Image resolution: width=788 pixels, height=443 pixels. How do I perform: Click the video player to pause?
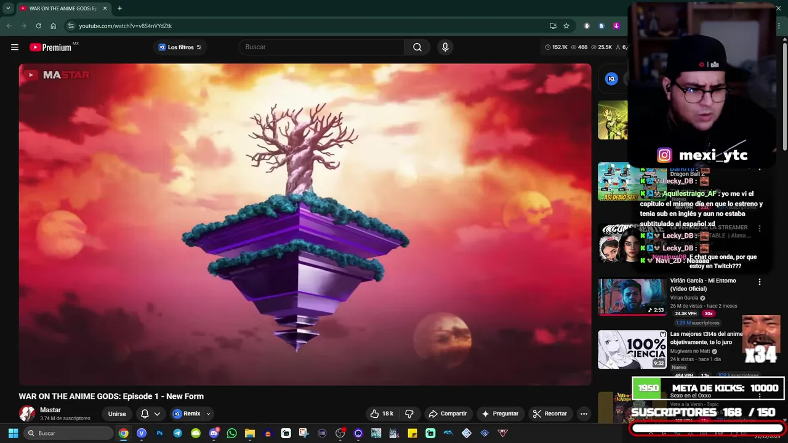click(305, 225)
